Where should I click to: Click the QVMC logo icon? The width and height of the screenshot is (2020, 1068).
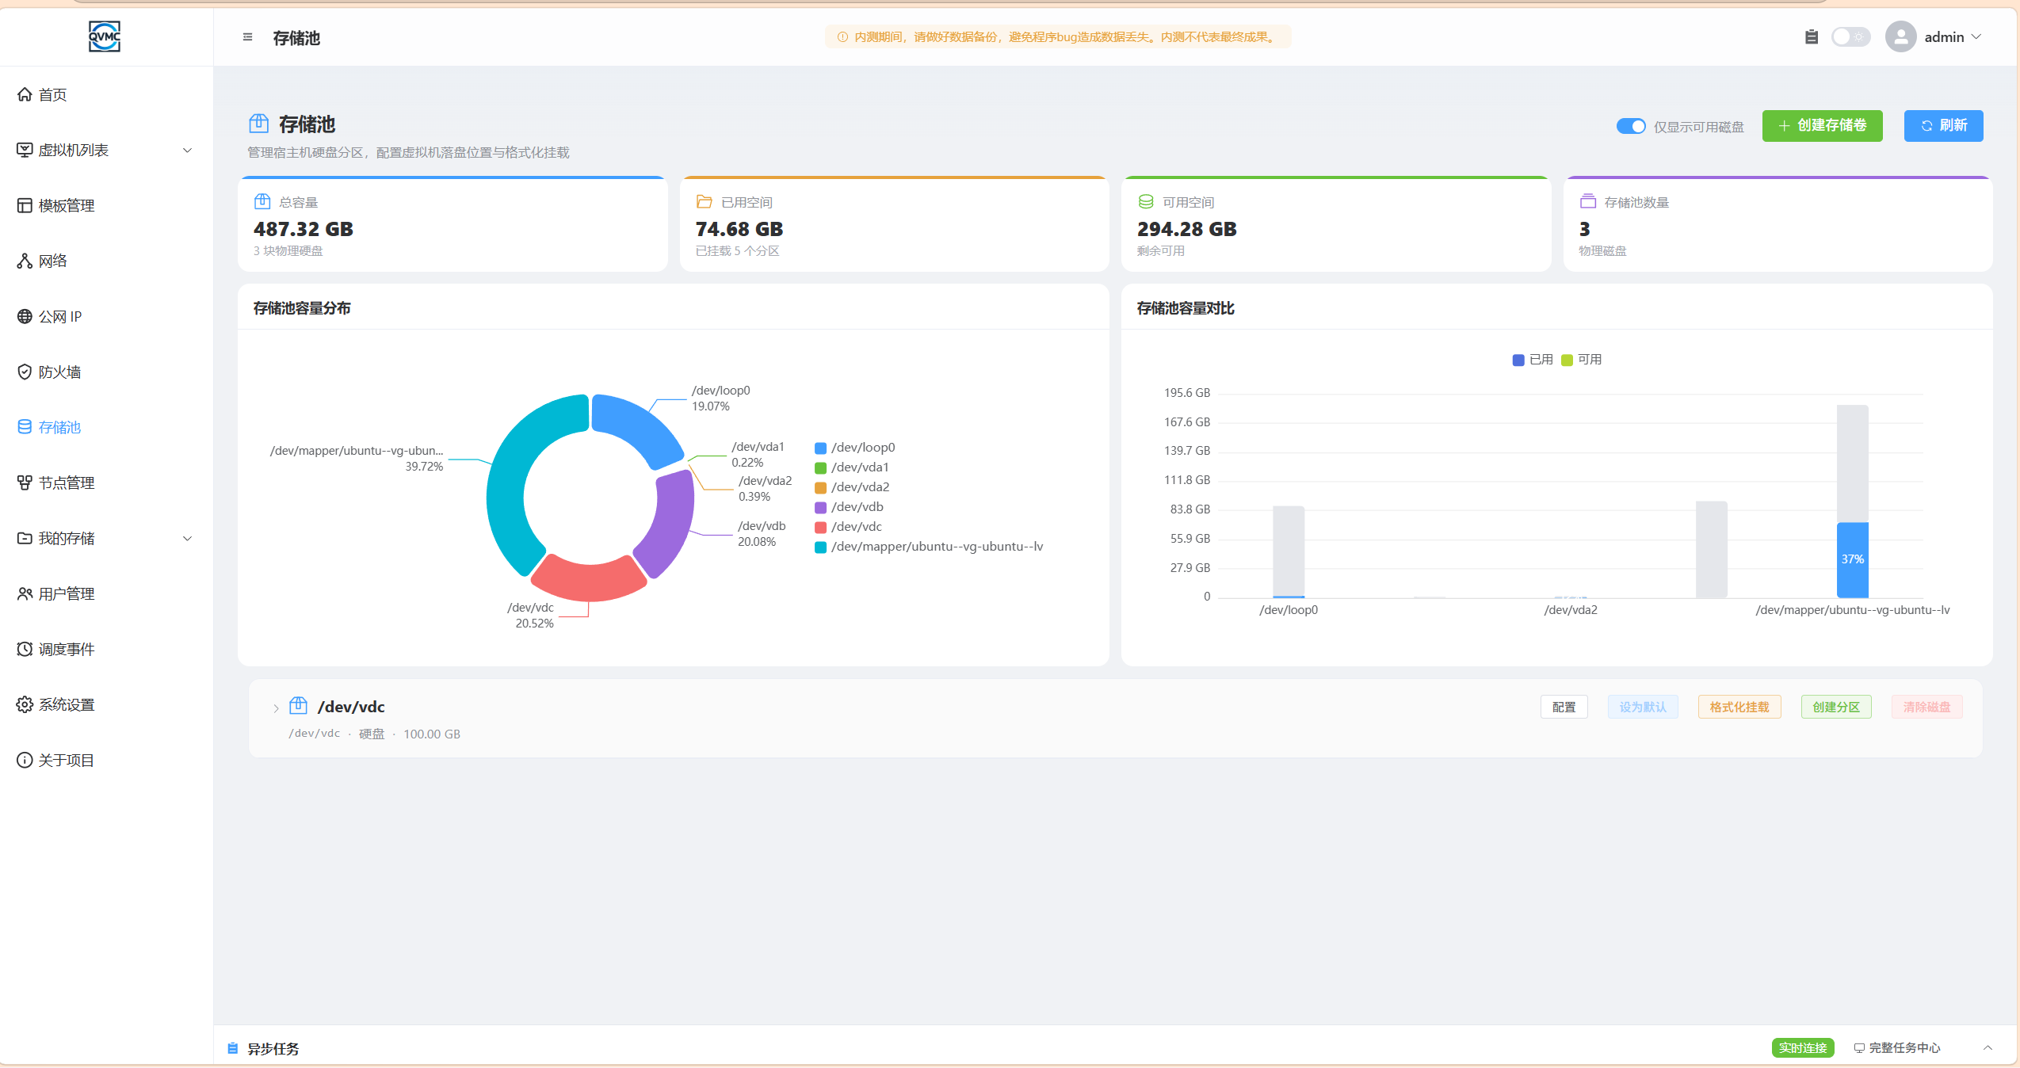pyautogui.click(x=105, y=36)
